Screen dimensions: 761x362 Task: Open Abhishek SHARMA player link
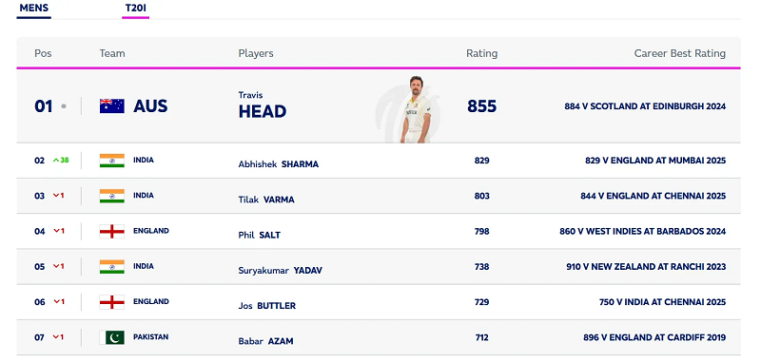279,164
